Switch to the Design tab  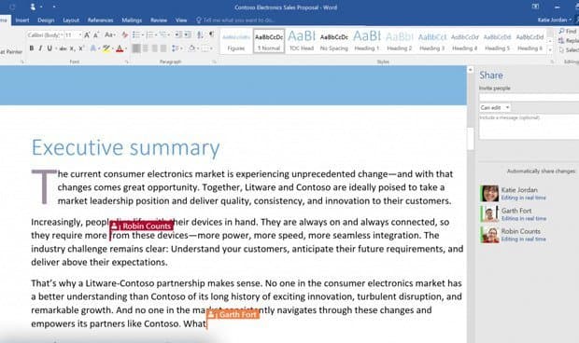point(46,21)
